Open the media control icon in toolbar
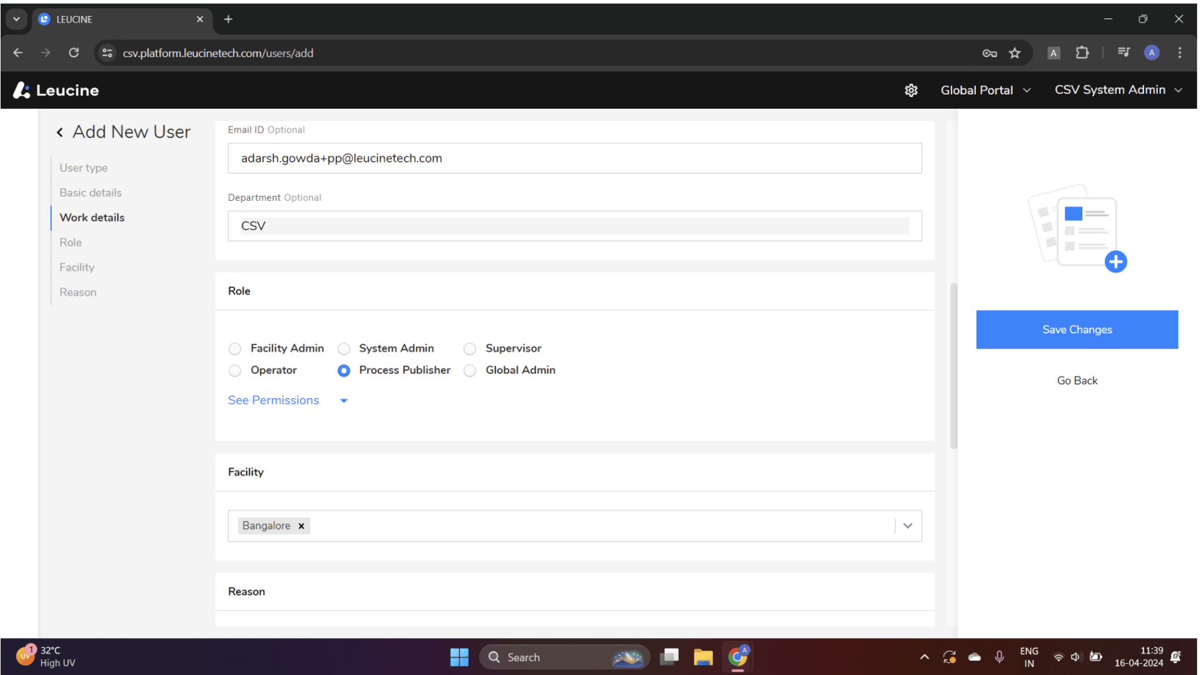 tap(1123, 53)
